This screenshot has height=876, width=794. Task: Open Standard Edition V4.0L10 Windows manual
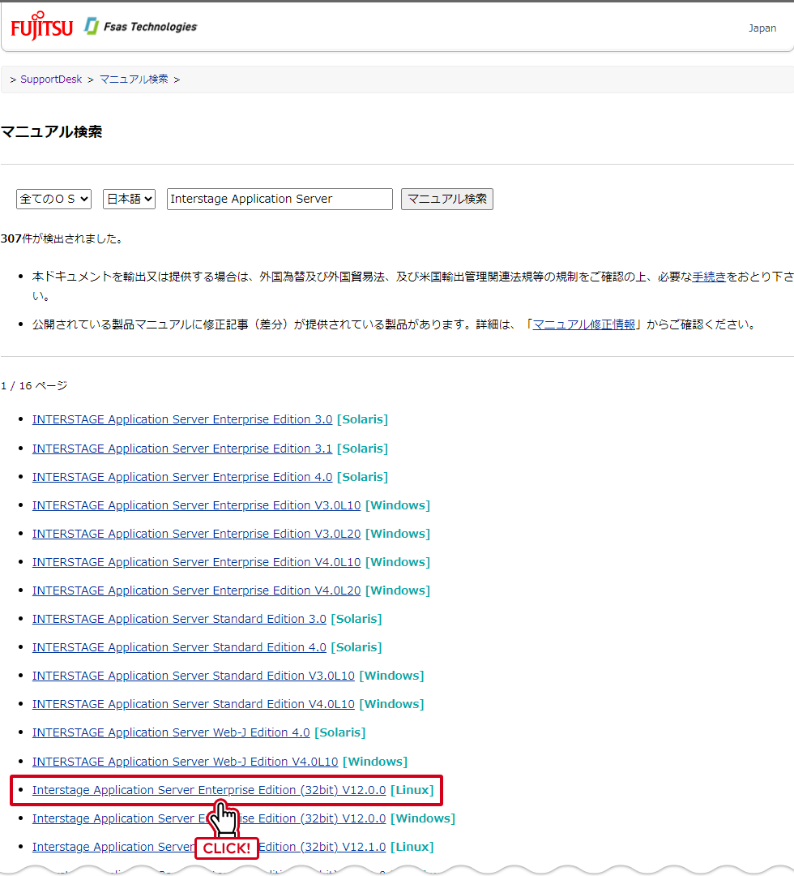[x=194, y=705]
